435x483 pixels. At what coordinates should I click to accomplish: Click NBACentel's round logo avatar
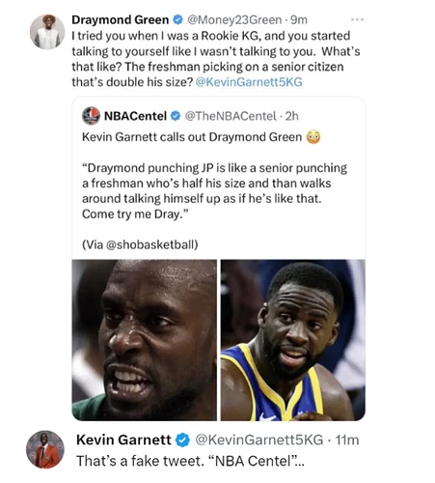point(91,116)
